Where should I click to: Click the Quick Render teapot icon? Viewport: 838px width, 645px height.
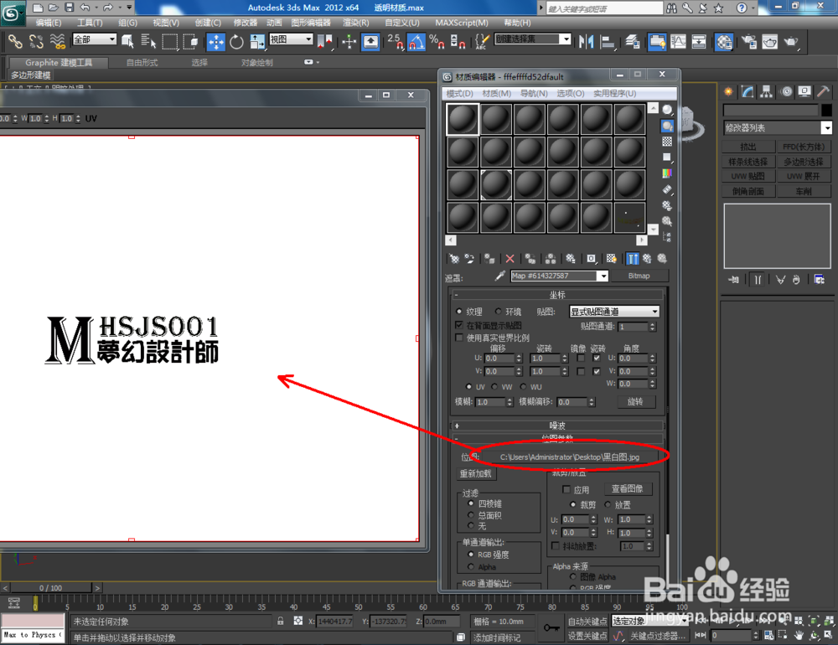click(x=791, y=42)
